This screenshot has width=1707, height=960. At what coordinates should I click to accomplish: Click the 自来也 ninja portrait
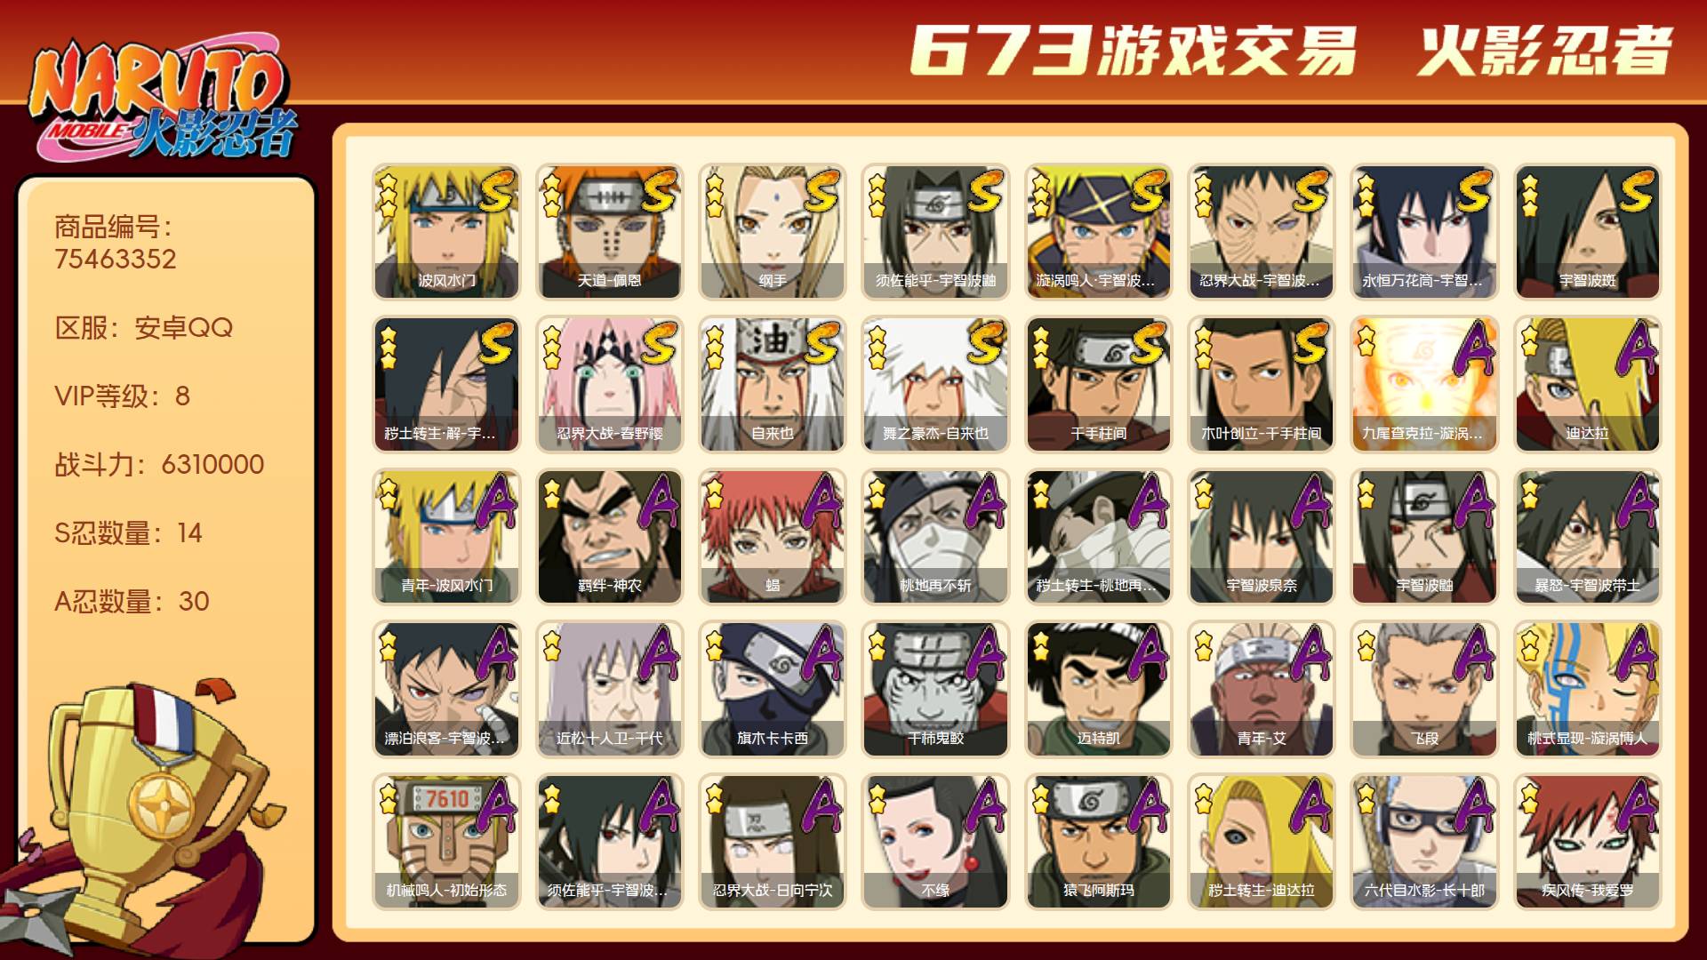(x=773, y=384)
